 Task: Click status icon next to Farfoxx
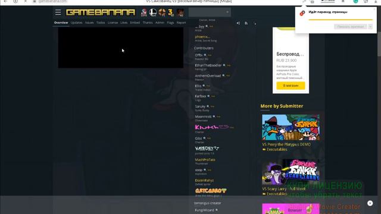point(208,96)
